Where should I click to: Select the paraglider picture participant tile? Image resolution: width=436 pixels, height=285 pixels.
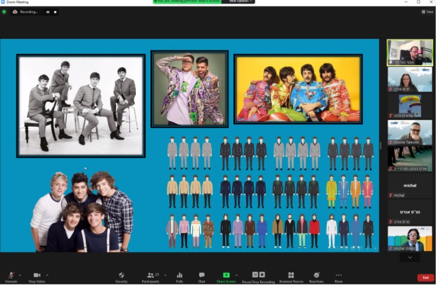410,106
